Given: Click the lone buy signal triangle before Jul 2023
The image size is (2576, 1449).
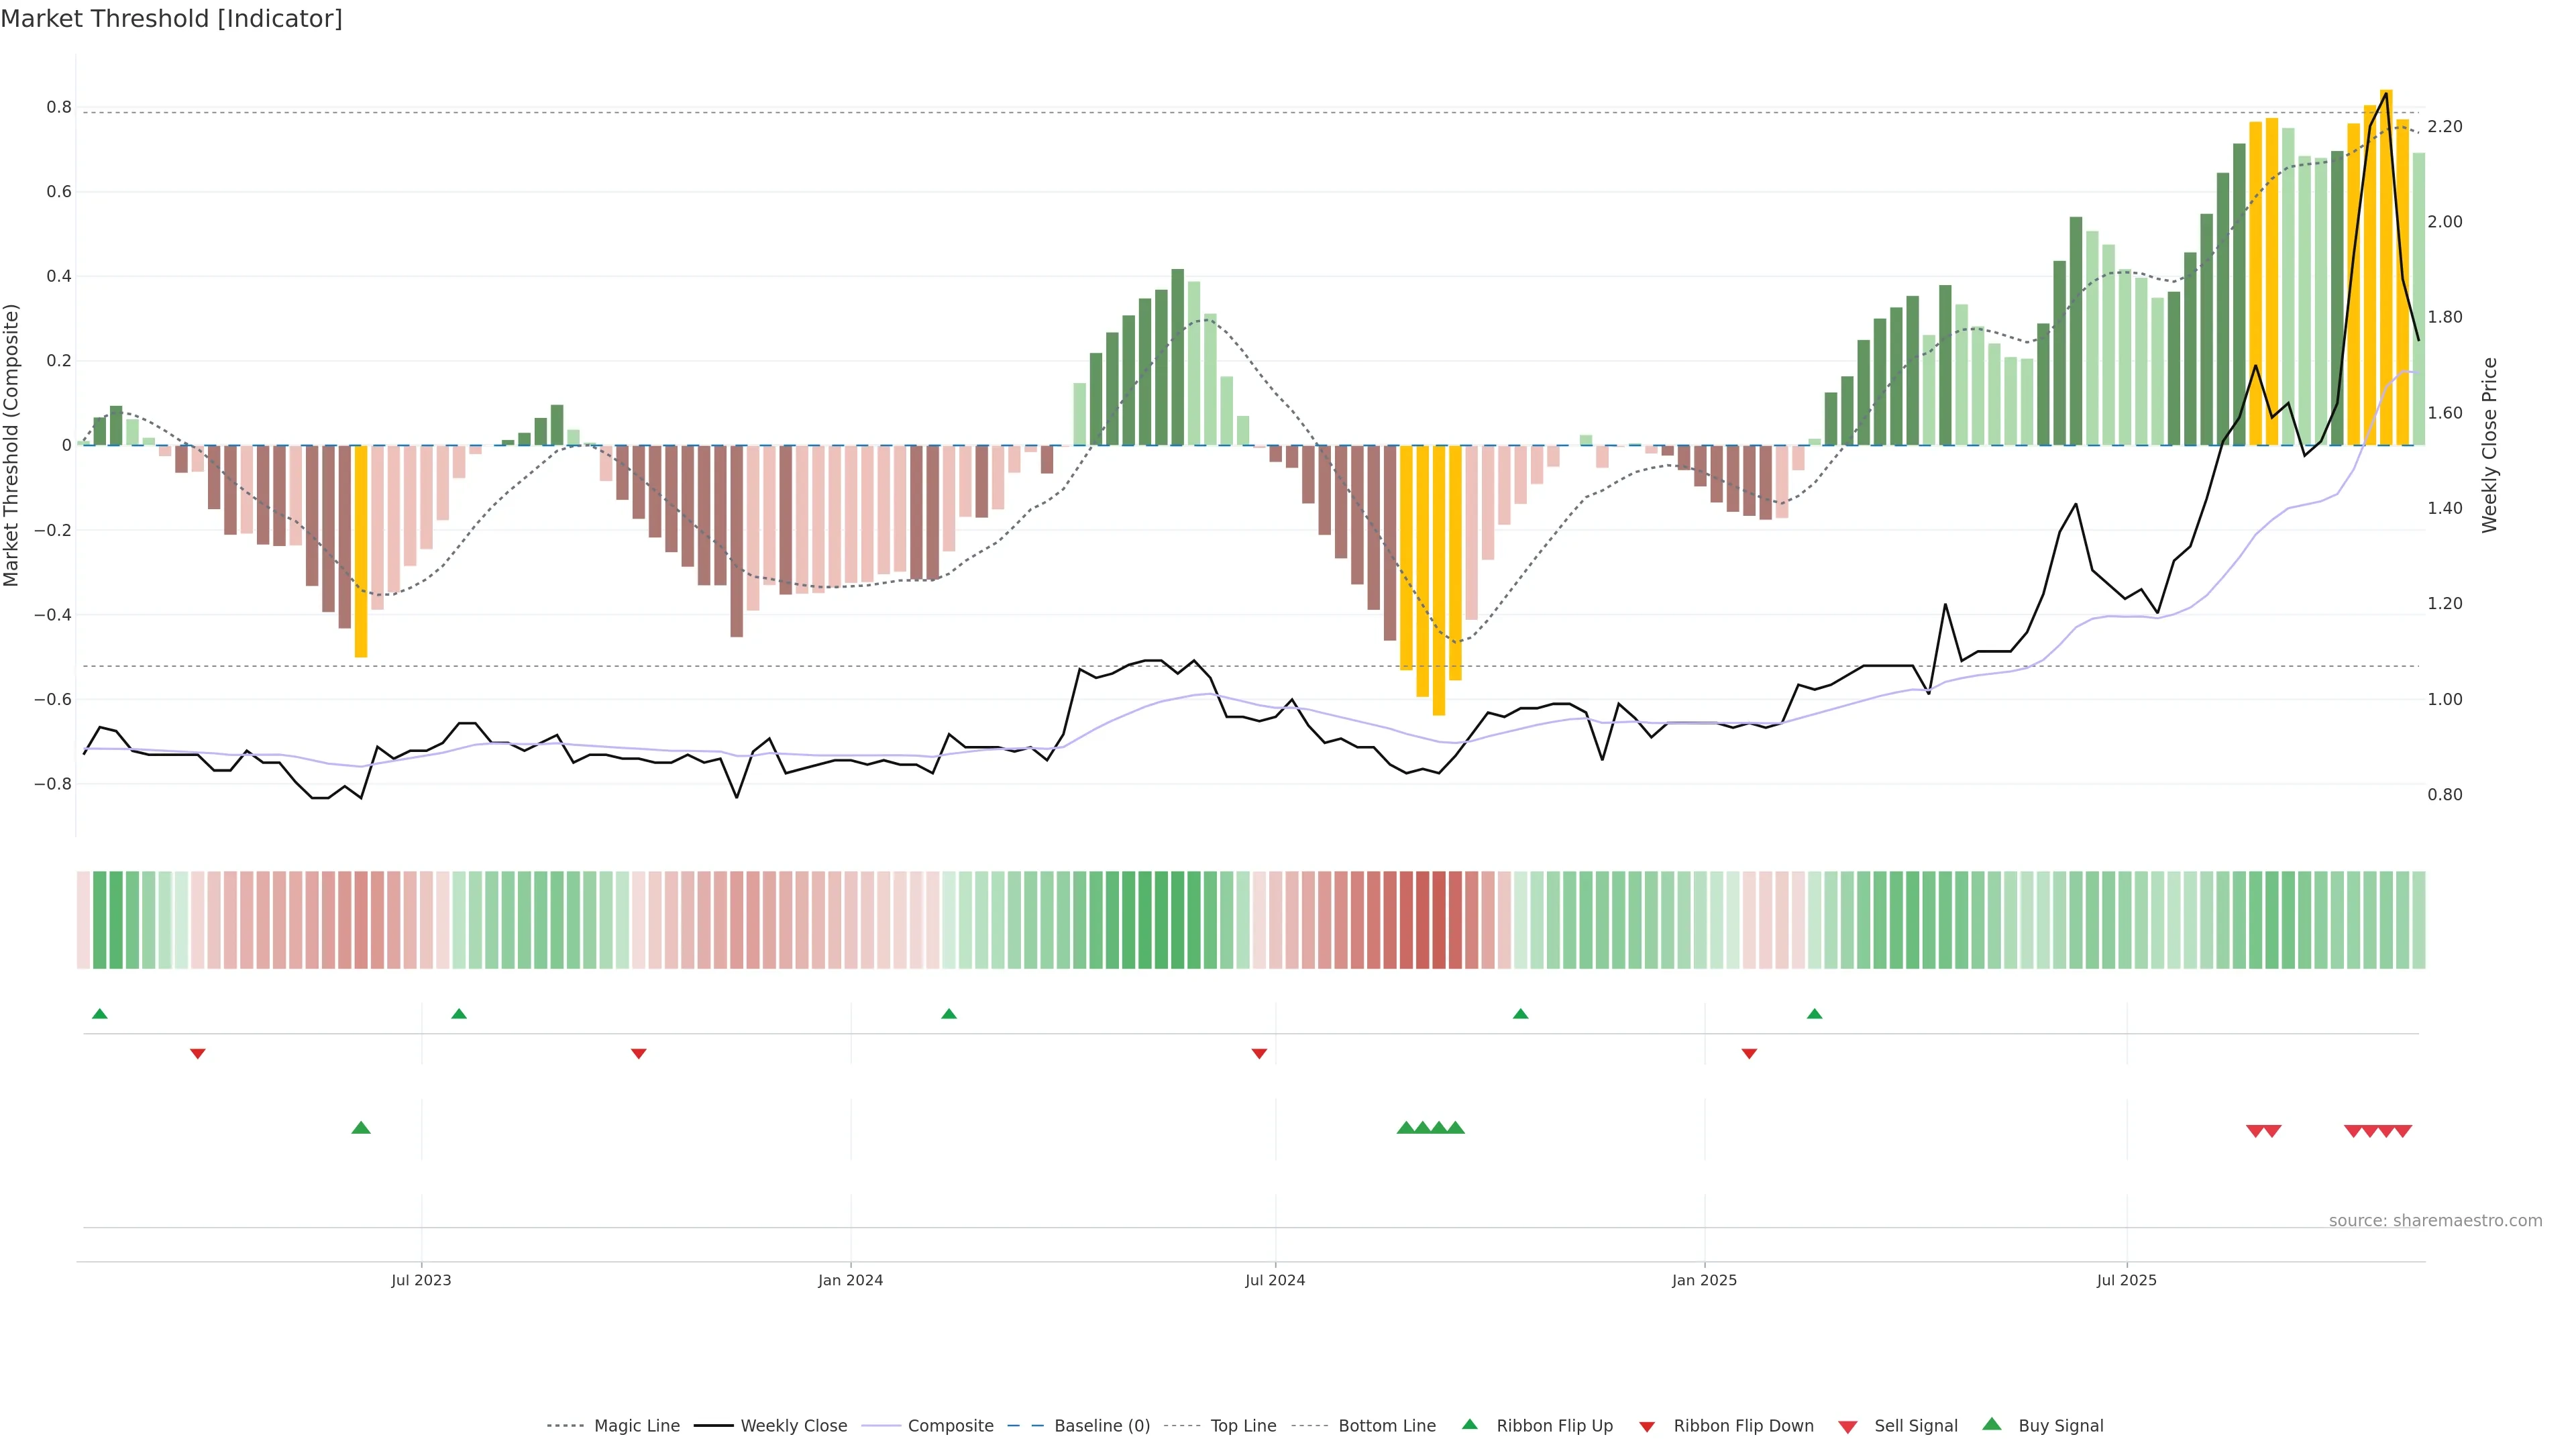Looking at the screenshot, I should coord(361,1128).
